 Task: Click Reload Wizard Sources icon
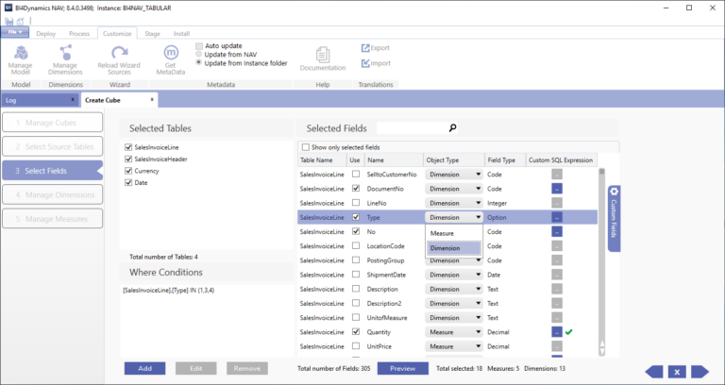119,53
